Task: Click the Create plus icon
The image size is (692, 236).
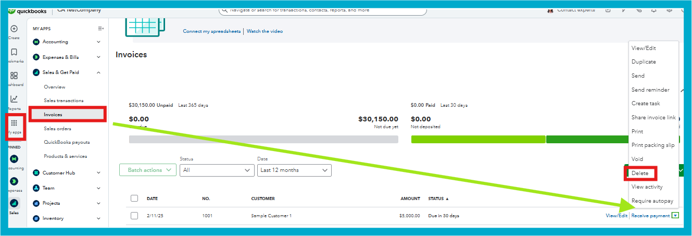Action: (x=14, y=29)
